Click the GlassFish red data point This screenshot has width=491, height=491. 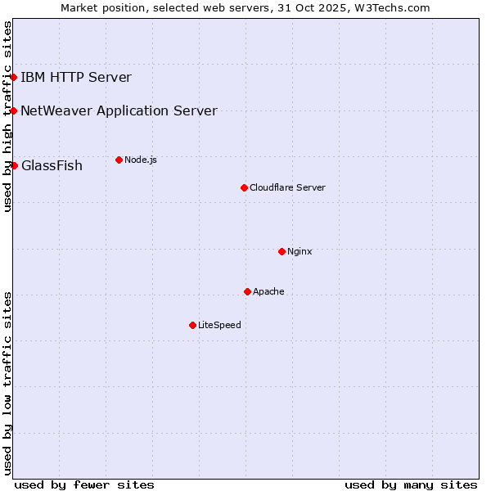click(14, 165)
